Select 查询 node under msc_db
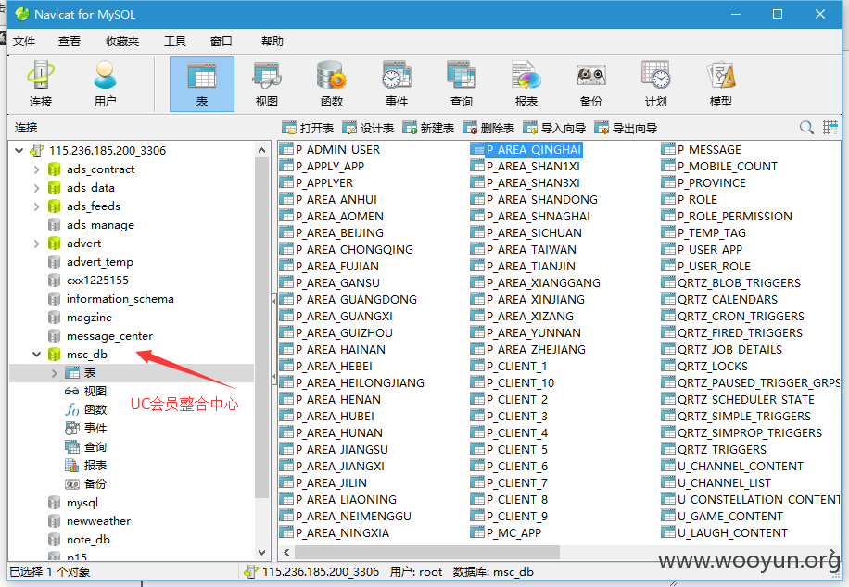Viewport: 849px width, 587px height. pos(85,447)
